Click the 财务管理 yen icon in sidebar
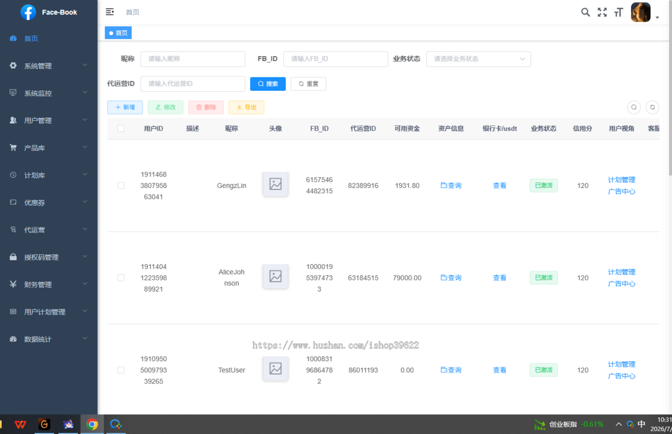Screen dimensions: 672x434 [13, 284]
